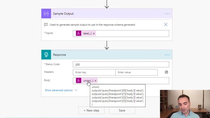This screenshot has width=210, height=118.
Task: Switch Headers to text mode icon
Action: [166, 72]
